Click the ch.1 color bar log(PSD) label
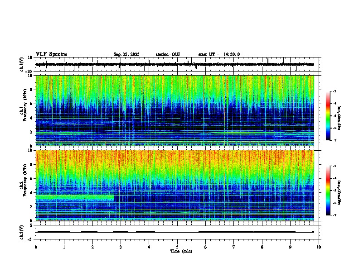Screen dimensions: 359x277 [x=340, y=118]
